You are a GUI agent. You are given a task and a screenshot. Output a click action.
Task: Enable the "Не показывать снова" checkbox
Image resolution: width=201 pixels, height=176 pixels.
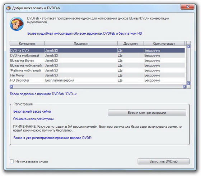click(12, 161)
